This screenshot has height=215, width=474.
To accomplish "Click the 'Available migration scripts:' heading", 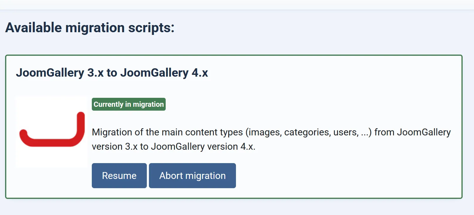I will (x=90, y=28).
